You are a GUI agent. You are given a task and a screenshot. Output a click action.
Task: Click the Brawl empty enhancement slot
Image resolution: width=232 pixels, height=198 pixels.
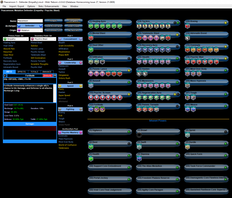pos(139,135)
